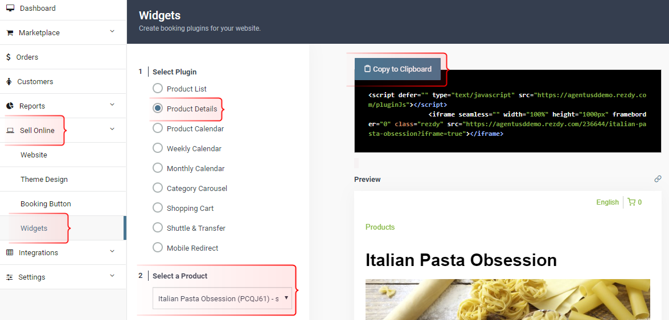
Task: Expand the Integrations menu chevron
Action: coord(112,251)
